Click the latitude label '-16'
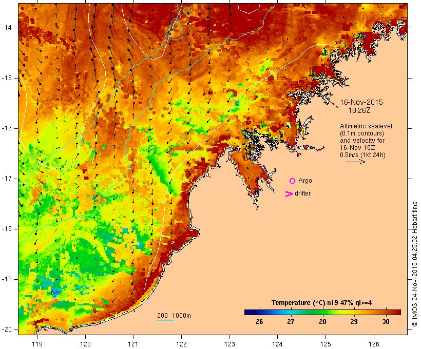 click(x=7, y=128)
